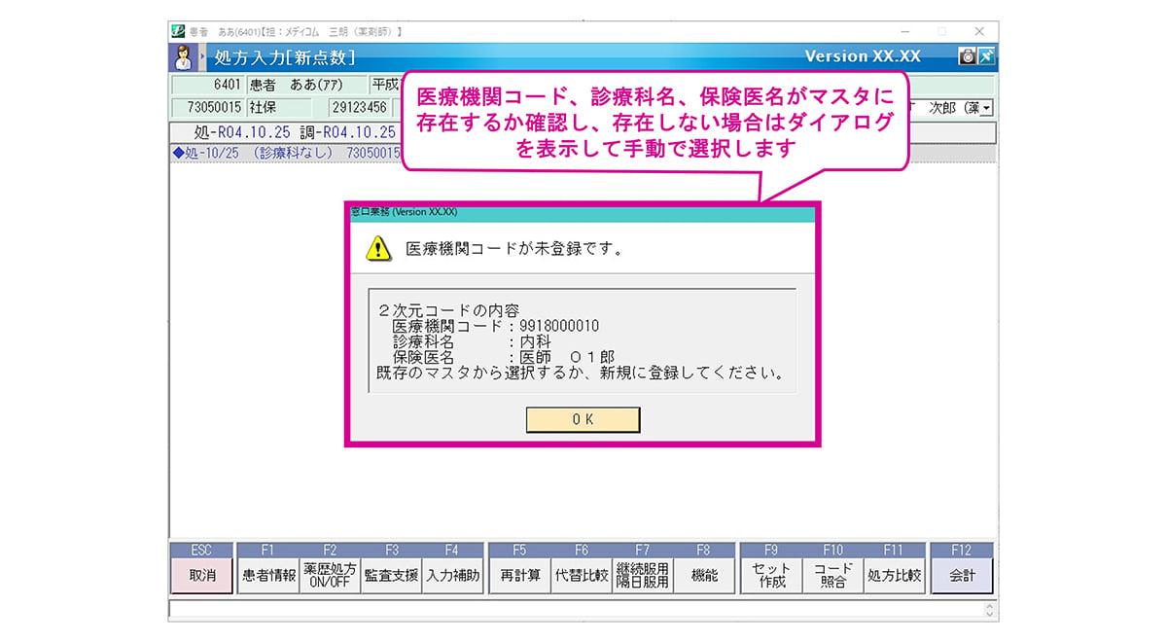Expand the doctor name dropdown arrow
This screenshot has width=1167, height=642.
[x=986, y=108]
